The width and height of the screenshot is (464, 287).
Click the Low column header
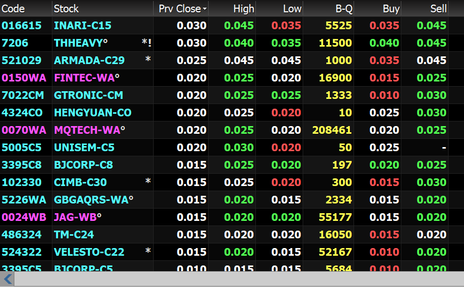click(292, 9)
